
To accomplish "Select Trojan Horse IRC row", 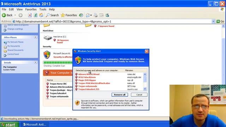I will tap(58, 84).
